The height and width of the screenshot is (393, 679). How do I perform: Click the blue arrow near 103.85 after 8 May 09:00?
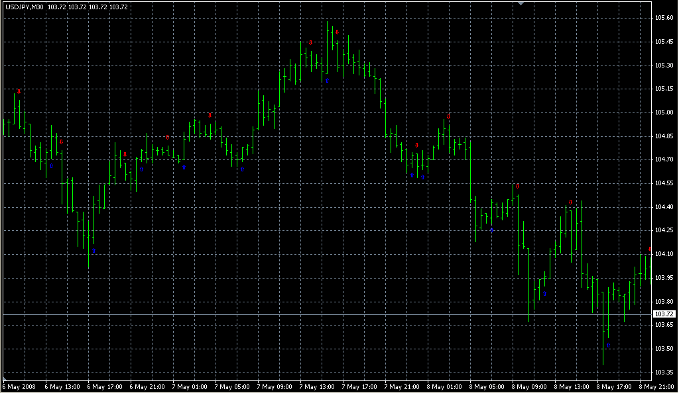pyautogui.click(x=544, y=294)
